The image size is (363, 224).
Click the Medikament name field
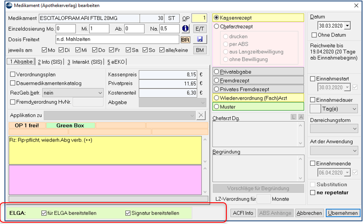(89, 18)
